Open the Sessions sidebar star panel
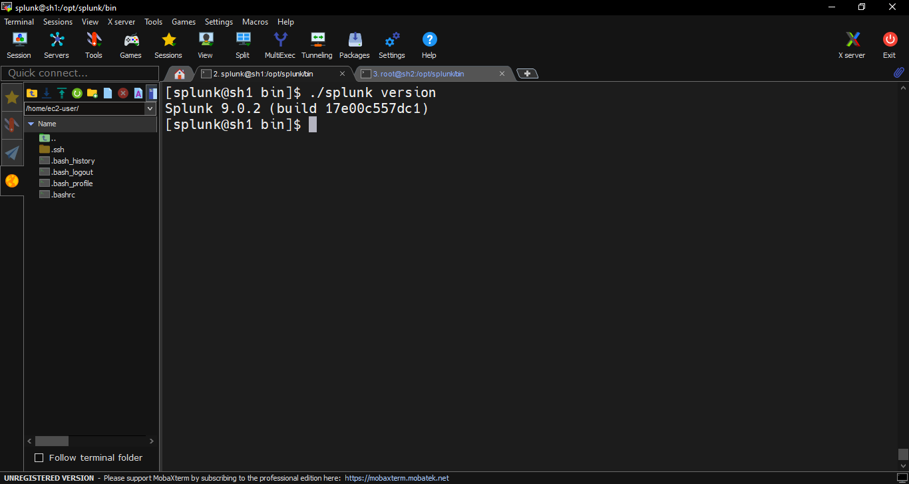Image resolution: width=909 pixels, height=484 pixels. point(12,97)
